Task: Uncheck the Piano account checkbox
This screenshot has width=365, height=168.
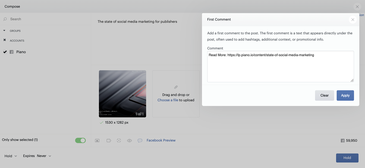Action: point(5,52)
